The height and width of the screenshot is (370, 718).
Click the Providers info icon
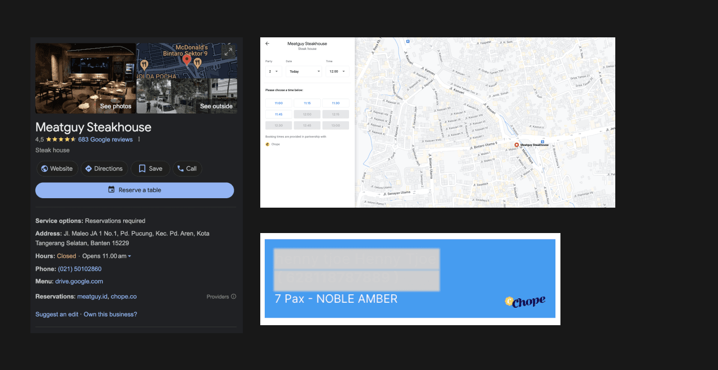(233, 297)
